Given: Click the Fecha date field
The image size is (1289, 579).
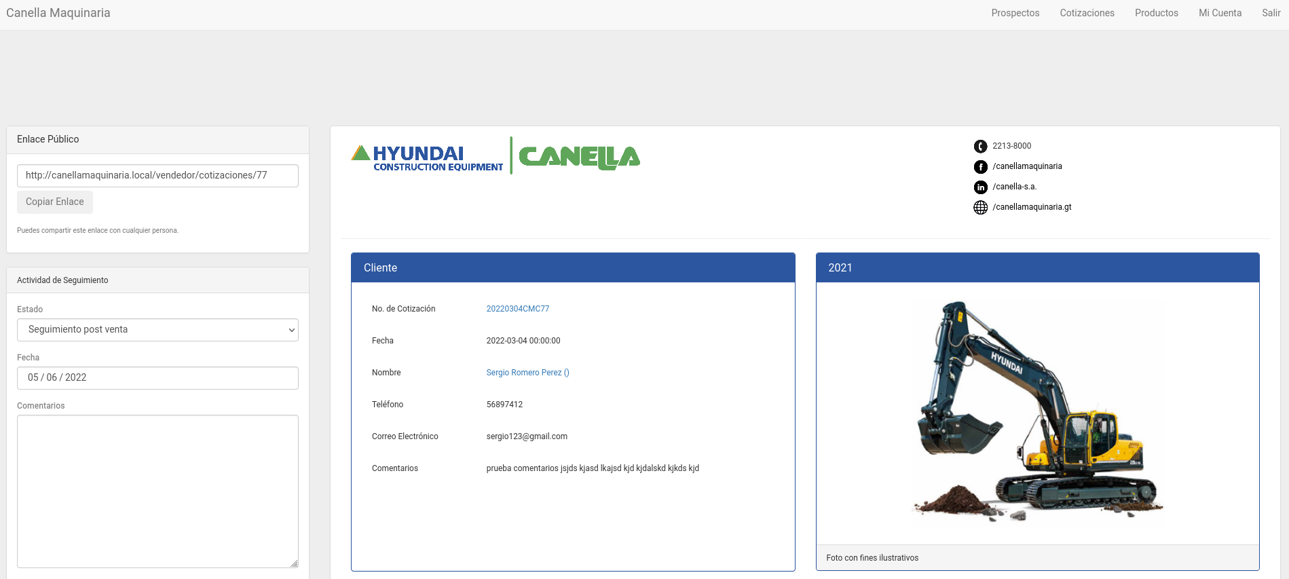Looking at the screenshot, I should (x=157, y=378).
